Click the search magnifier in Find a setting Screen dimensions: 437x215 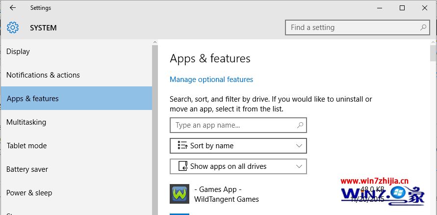pyautogui.click(x=423, y=27)
